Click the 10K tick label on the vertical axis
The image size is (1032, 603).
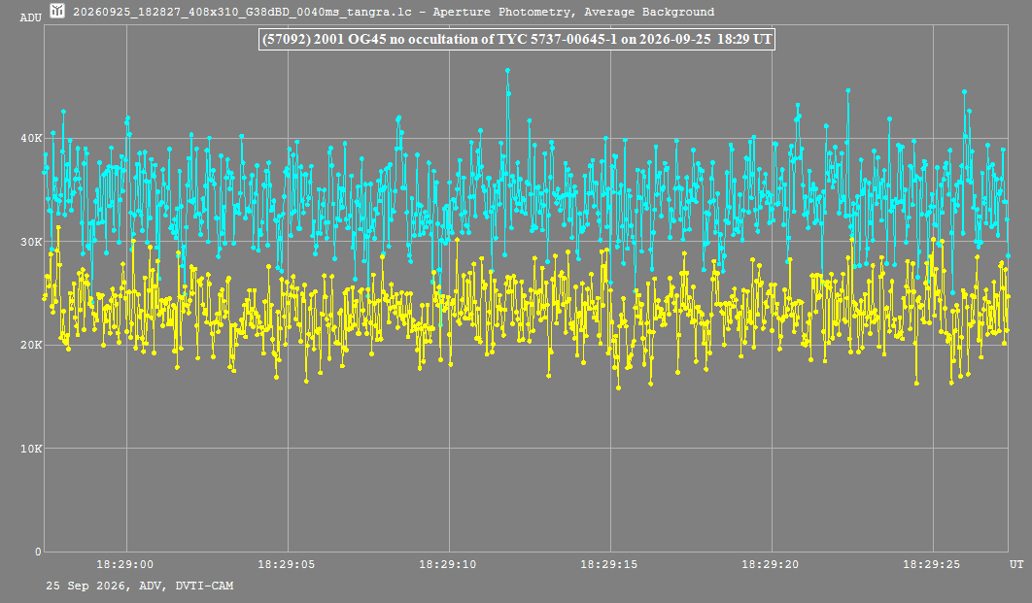(x=31, y=449)
